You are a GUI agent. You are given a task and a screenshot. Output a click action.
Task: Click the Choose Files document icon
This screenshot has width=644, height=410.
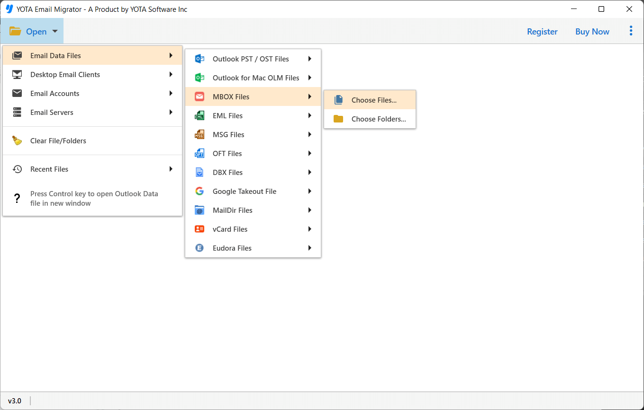coord(338,100)
